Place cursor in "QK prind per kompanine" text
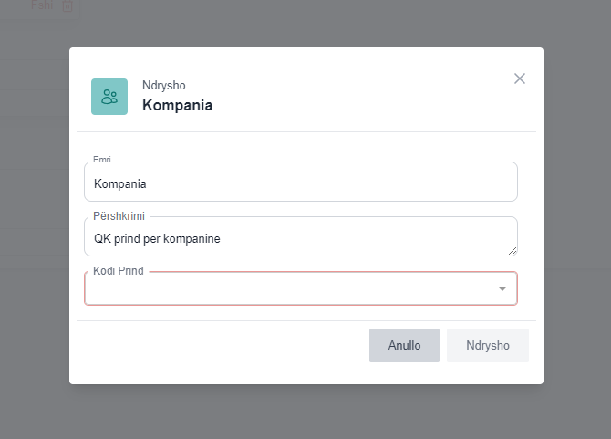The image size is (611, 439). click(157, 239)
